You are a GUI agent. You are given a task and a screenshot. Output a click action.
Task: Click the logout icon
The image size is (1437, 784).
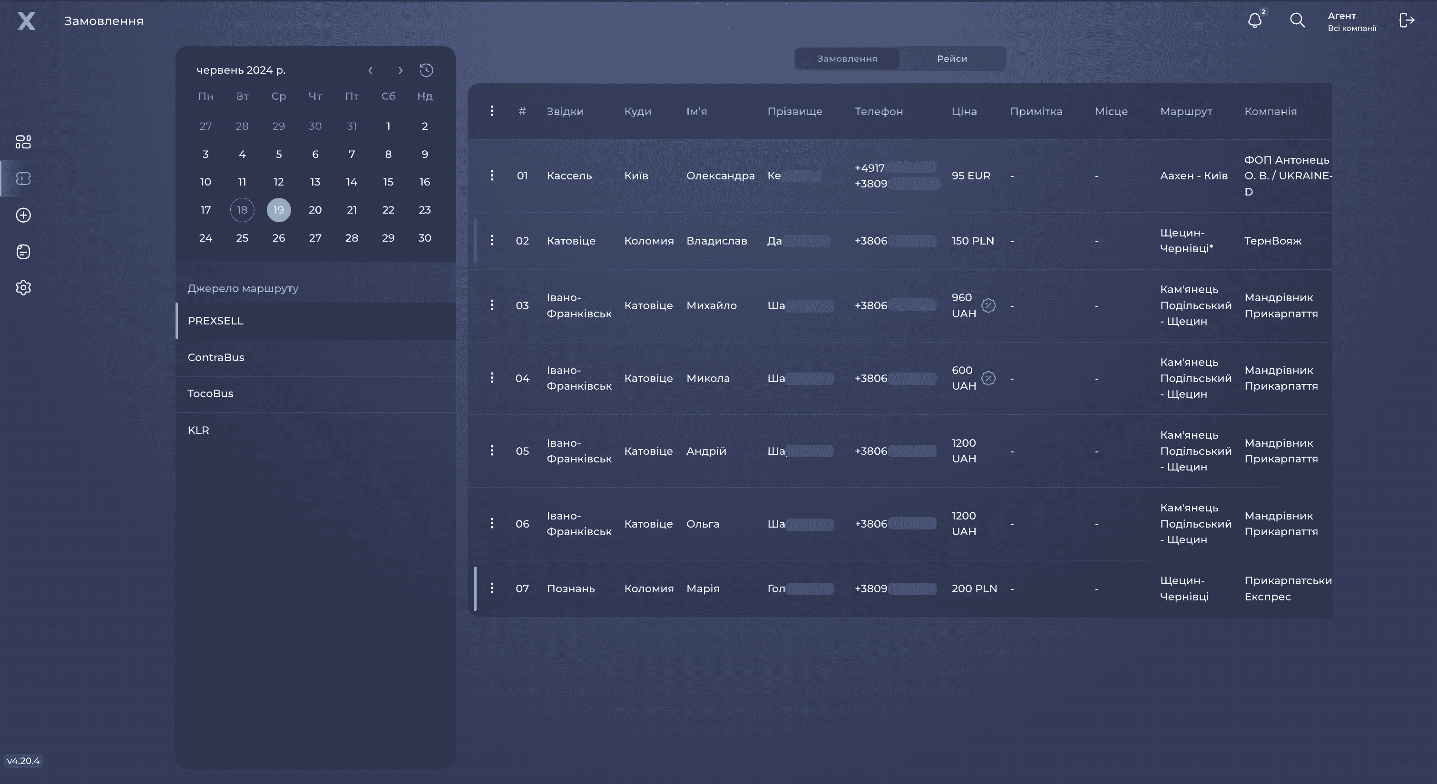(1407, 20)
